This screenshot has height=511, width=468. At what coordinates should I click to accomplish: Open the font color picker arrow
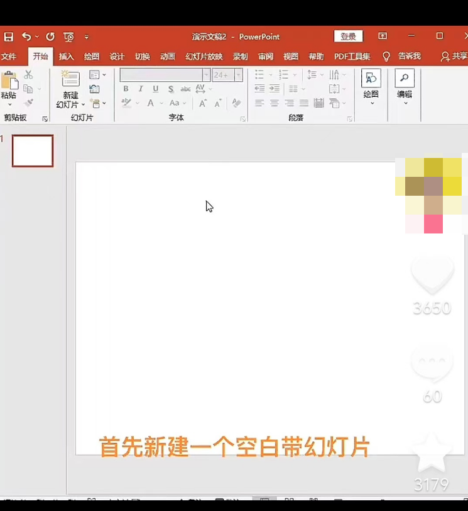(160, 103)
